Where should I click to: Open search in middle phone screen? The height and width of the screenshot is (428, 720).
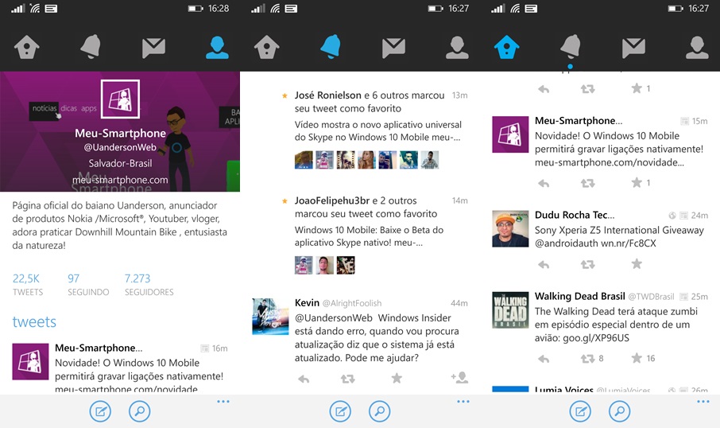[x=379, y=411]
